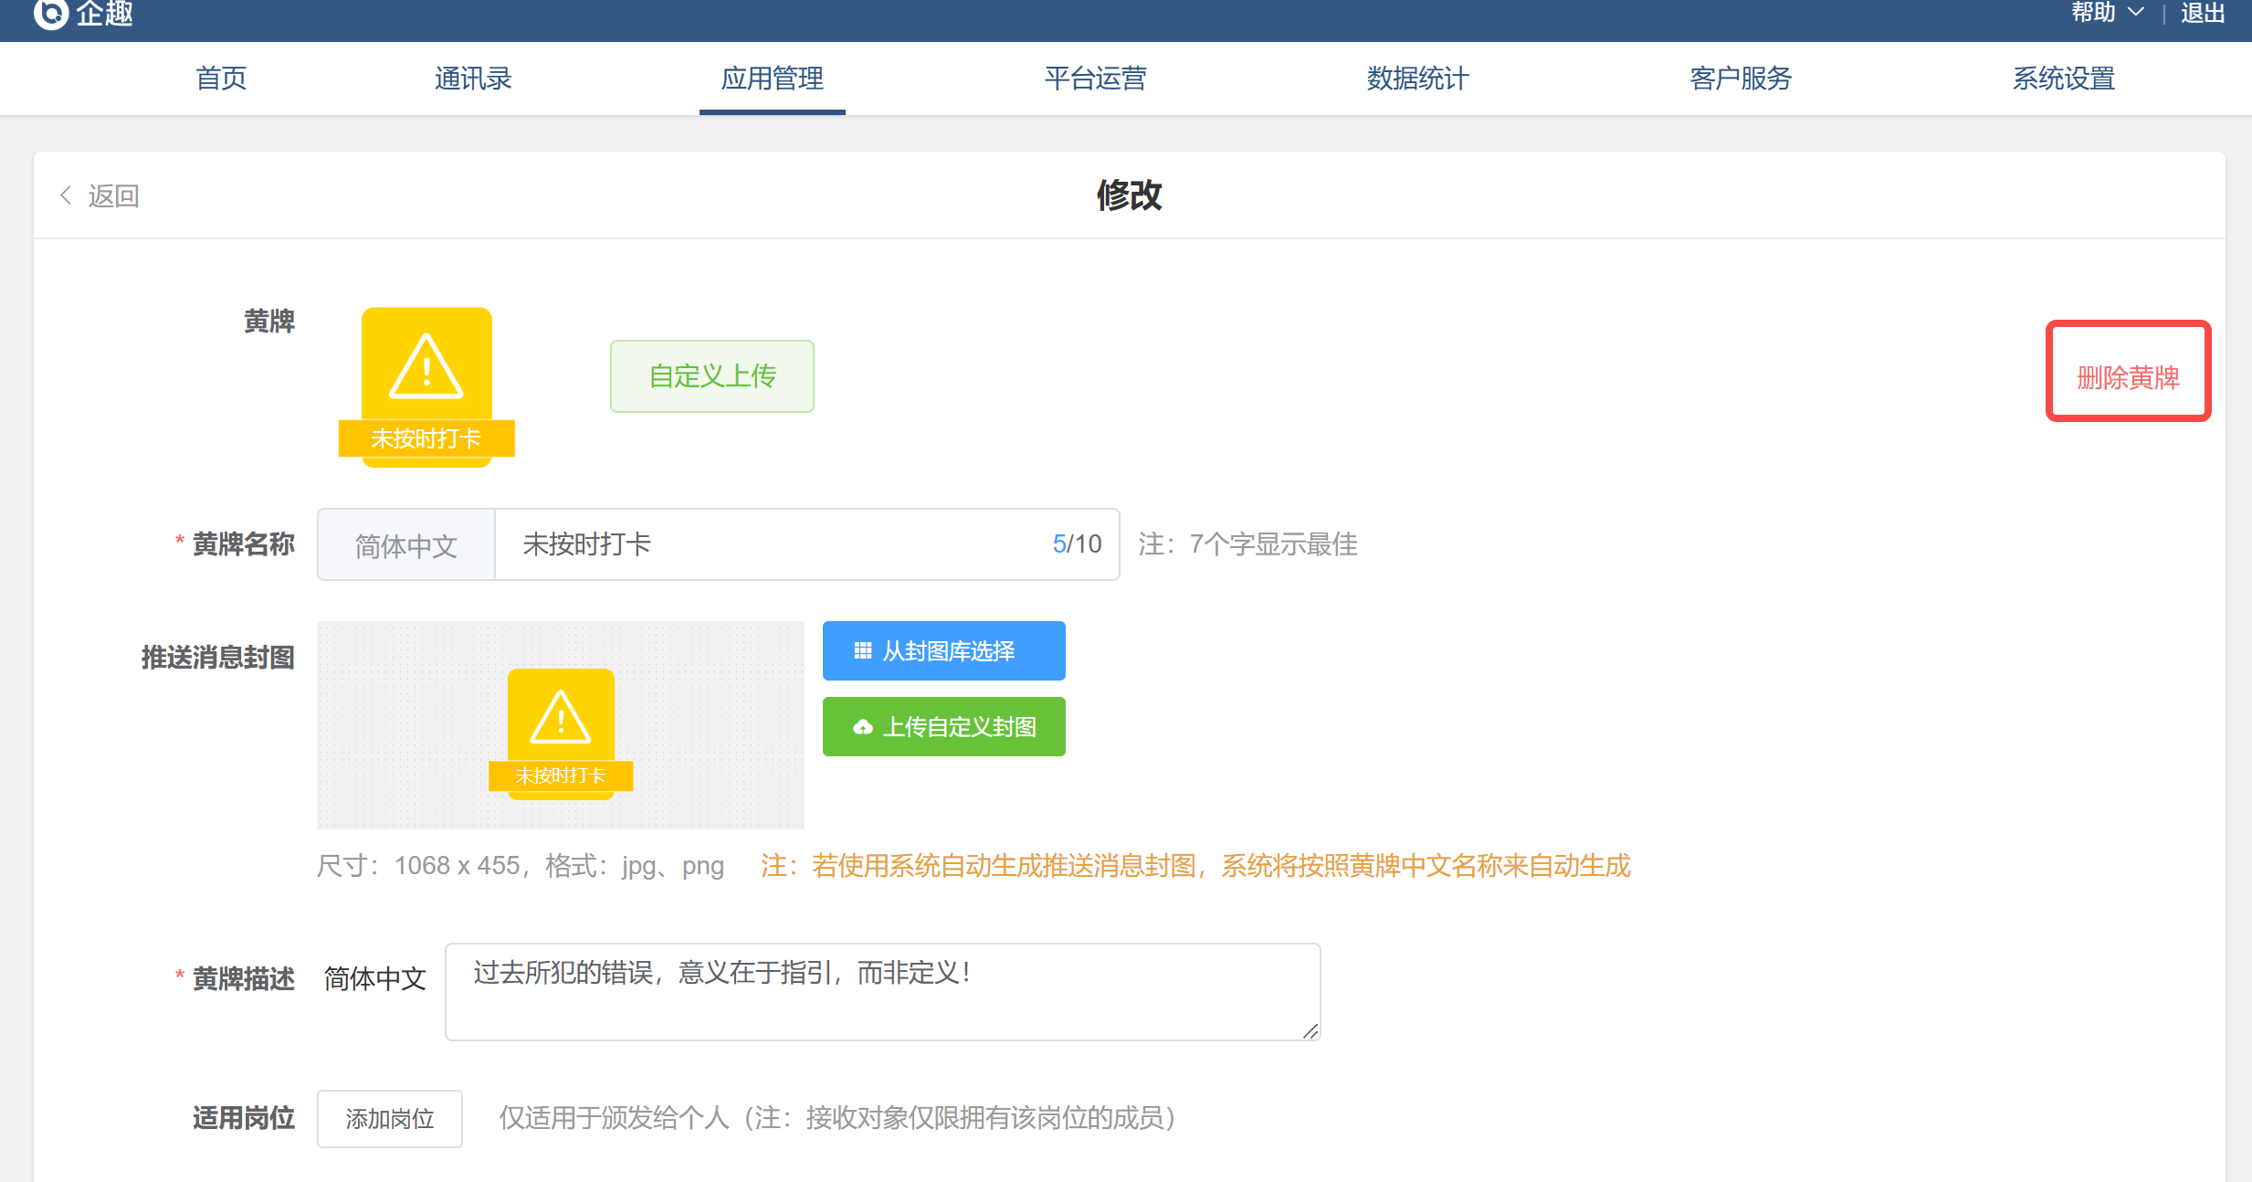The height and width of the screenshot is (1182, 2252).
Task: Switch to the 通讯录 tab
Action: click(473, 79)
